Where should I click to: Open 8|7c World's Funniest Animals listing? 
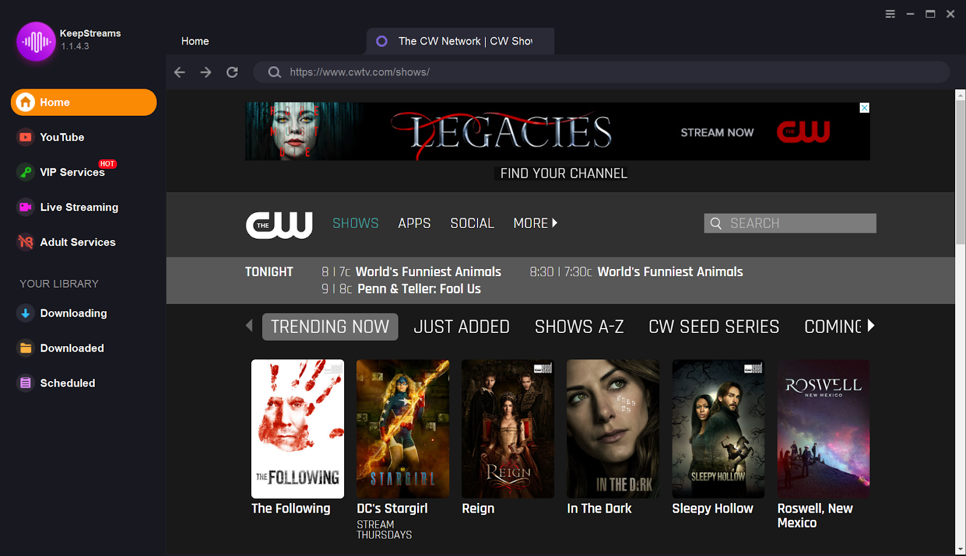point(411,272)
